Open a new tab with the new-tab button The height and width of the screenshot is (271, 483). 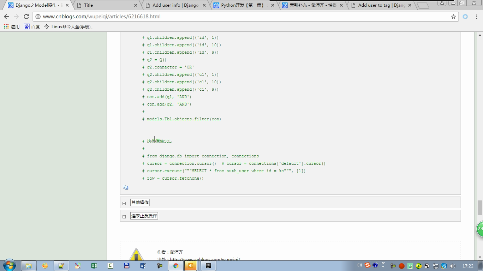click(x=422, y=5)
